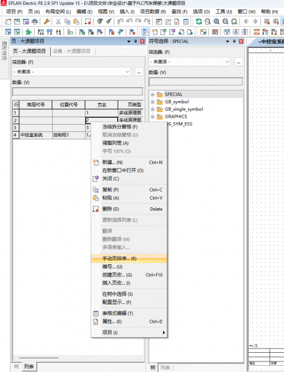
Task: Click the symbol panel 数值 input field
Action: click(x=196, y=82)
